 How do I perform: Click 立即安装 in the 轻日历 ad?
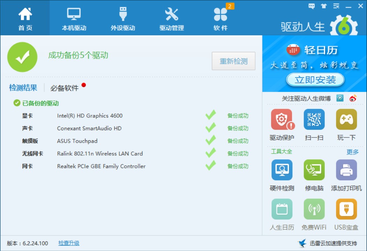coord(315,80)
